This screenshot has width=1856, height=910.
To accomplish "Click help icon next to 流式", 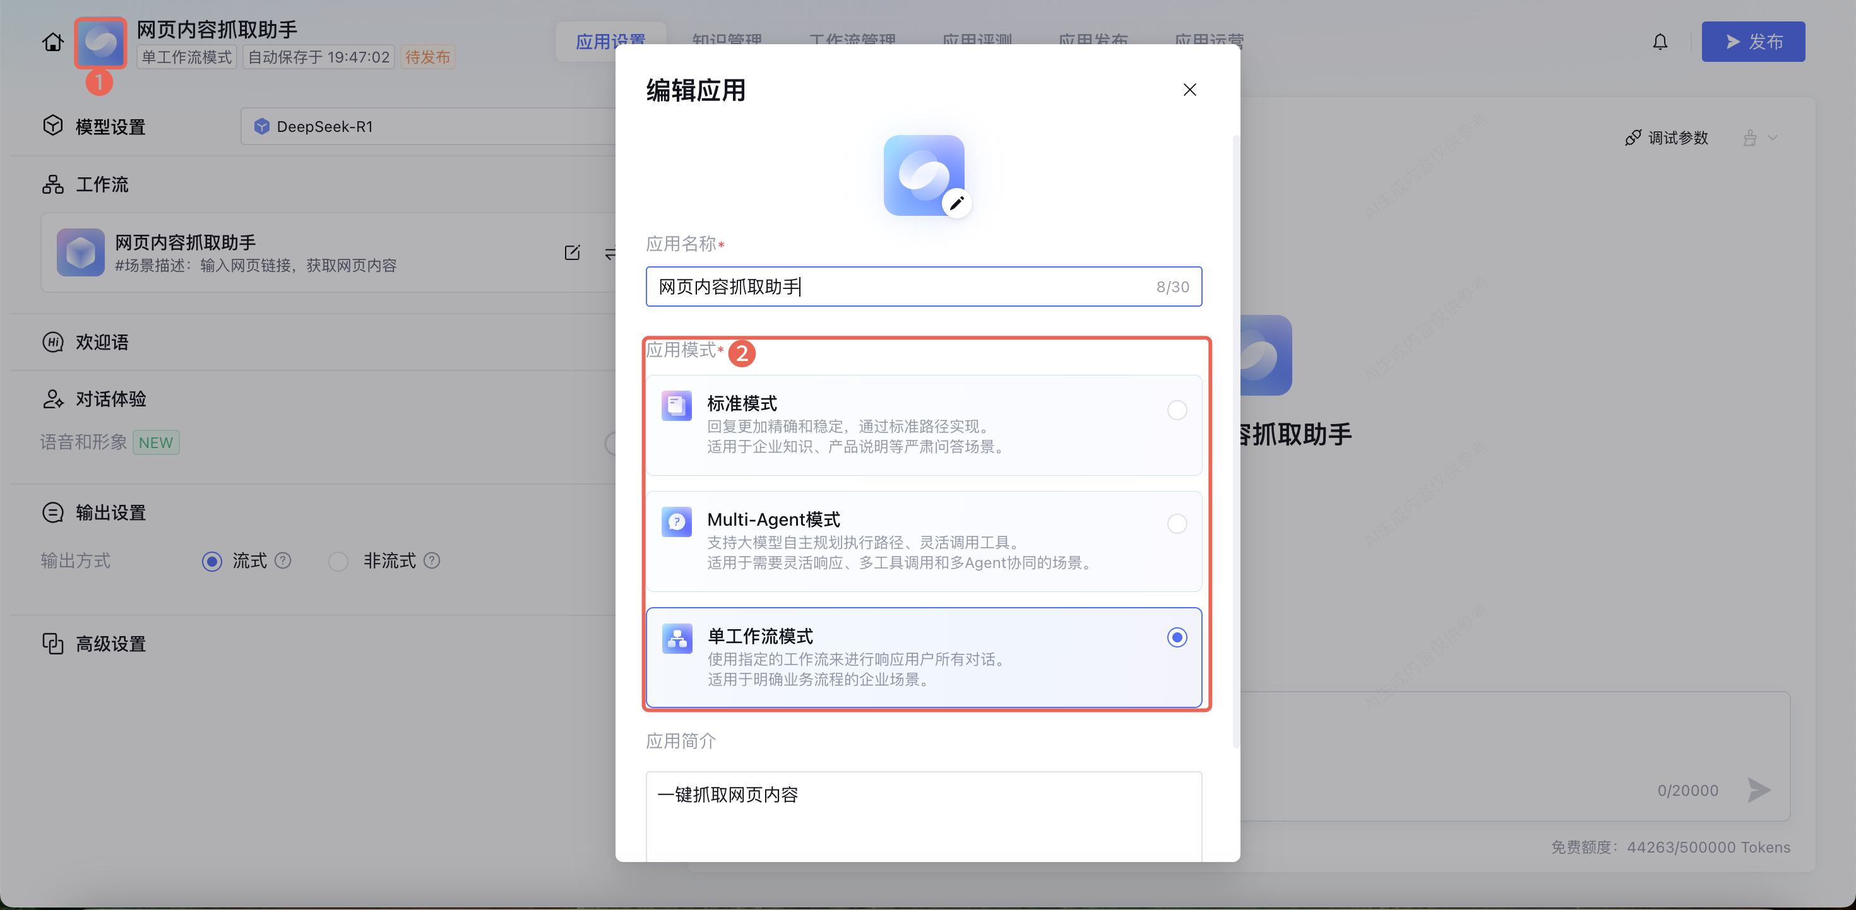I will tap(283, 560).
